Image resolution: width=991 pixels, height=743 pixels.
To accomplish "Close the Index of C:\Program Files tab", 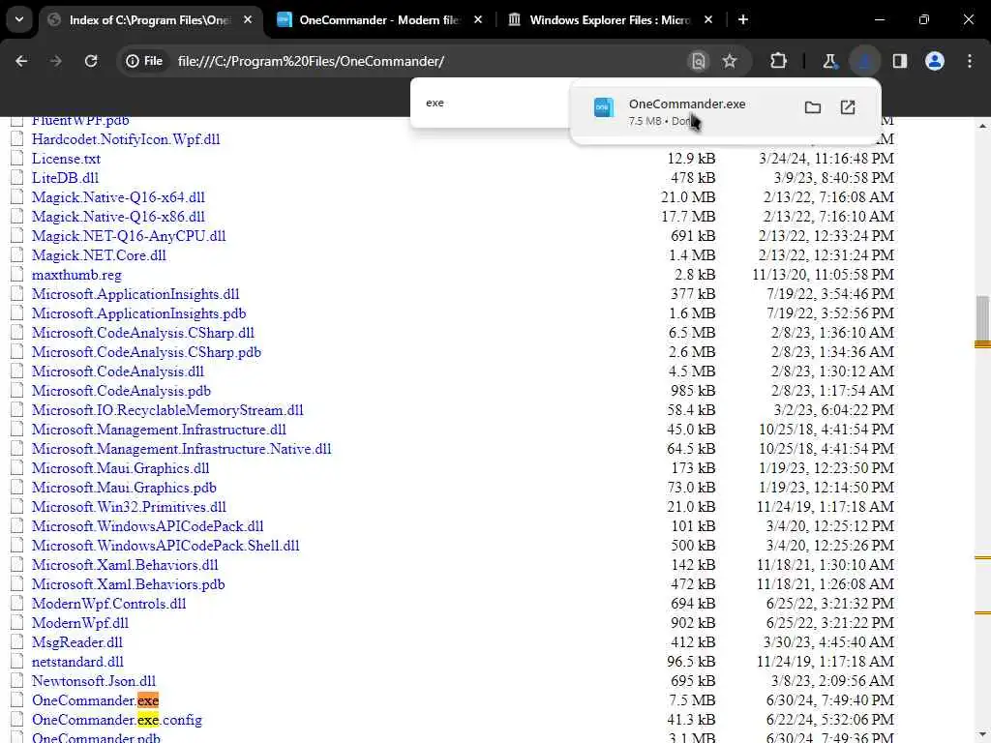I will point(248,20).
